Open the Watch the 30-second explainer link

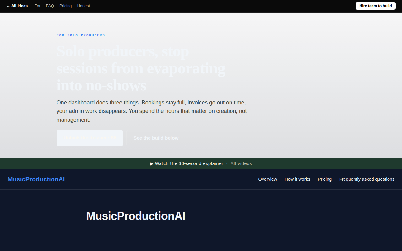click(189, 163)
